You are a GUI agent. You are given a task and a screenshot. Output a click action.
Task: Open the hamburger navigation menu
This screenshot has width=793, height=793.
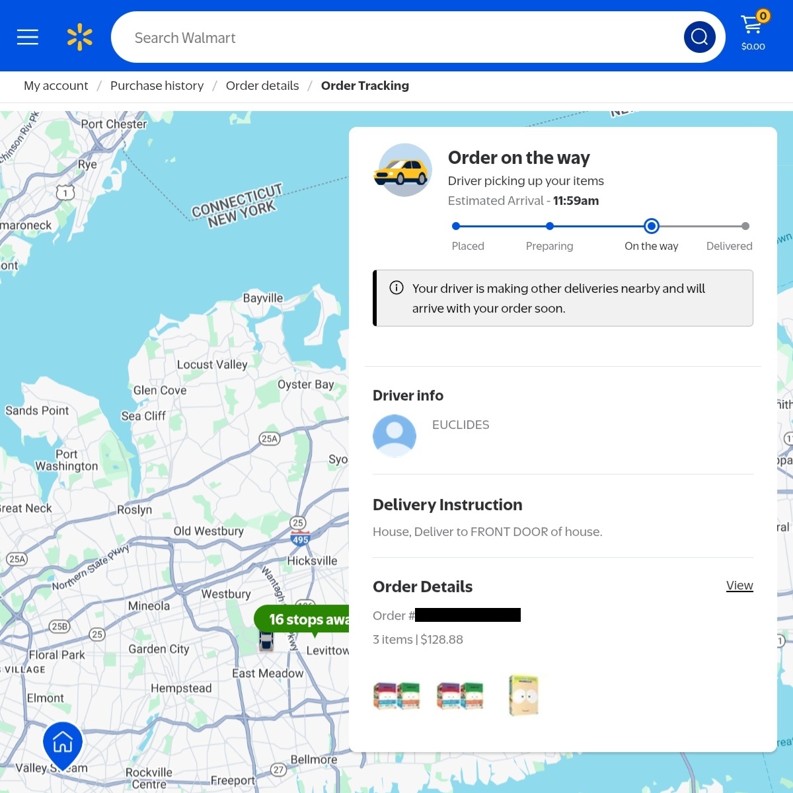pos(28,37)
